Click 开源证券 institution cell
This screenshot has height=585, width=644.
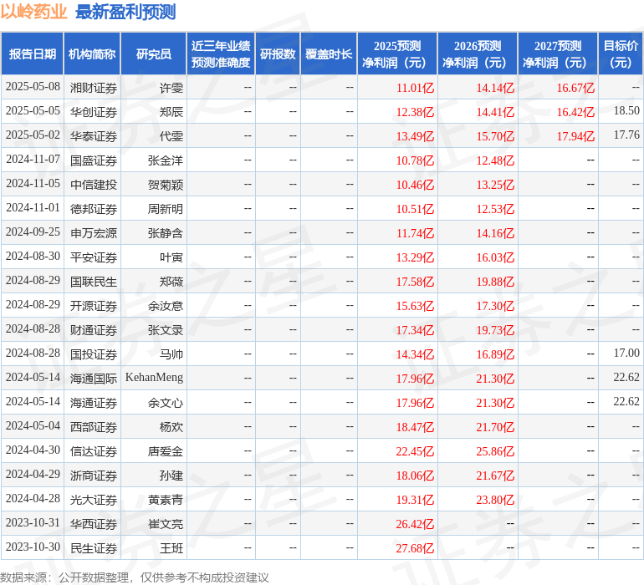[93, 305]
